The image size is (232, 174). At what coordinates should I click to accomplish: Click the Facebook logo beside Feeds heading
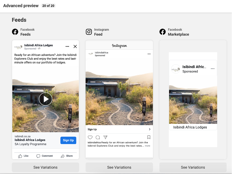(15, 32)
